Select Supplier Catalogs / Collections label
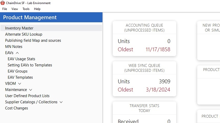Screen dimensions: 220x123 pyautogui.click(x=31, y=102)
